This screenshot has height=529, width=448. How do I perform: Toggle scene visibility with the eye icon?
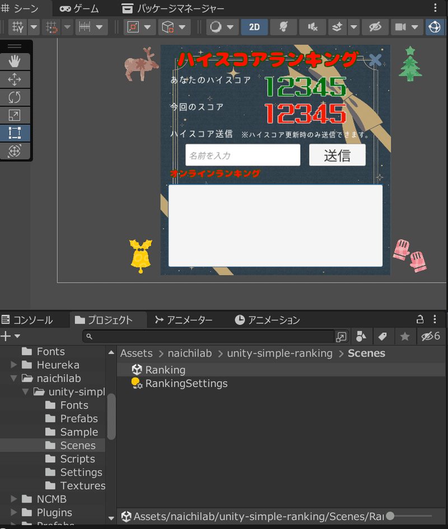click(x=375, y=26)
